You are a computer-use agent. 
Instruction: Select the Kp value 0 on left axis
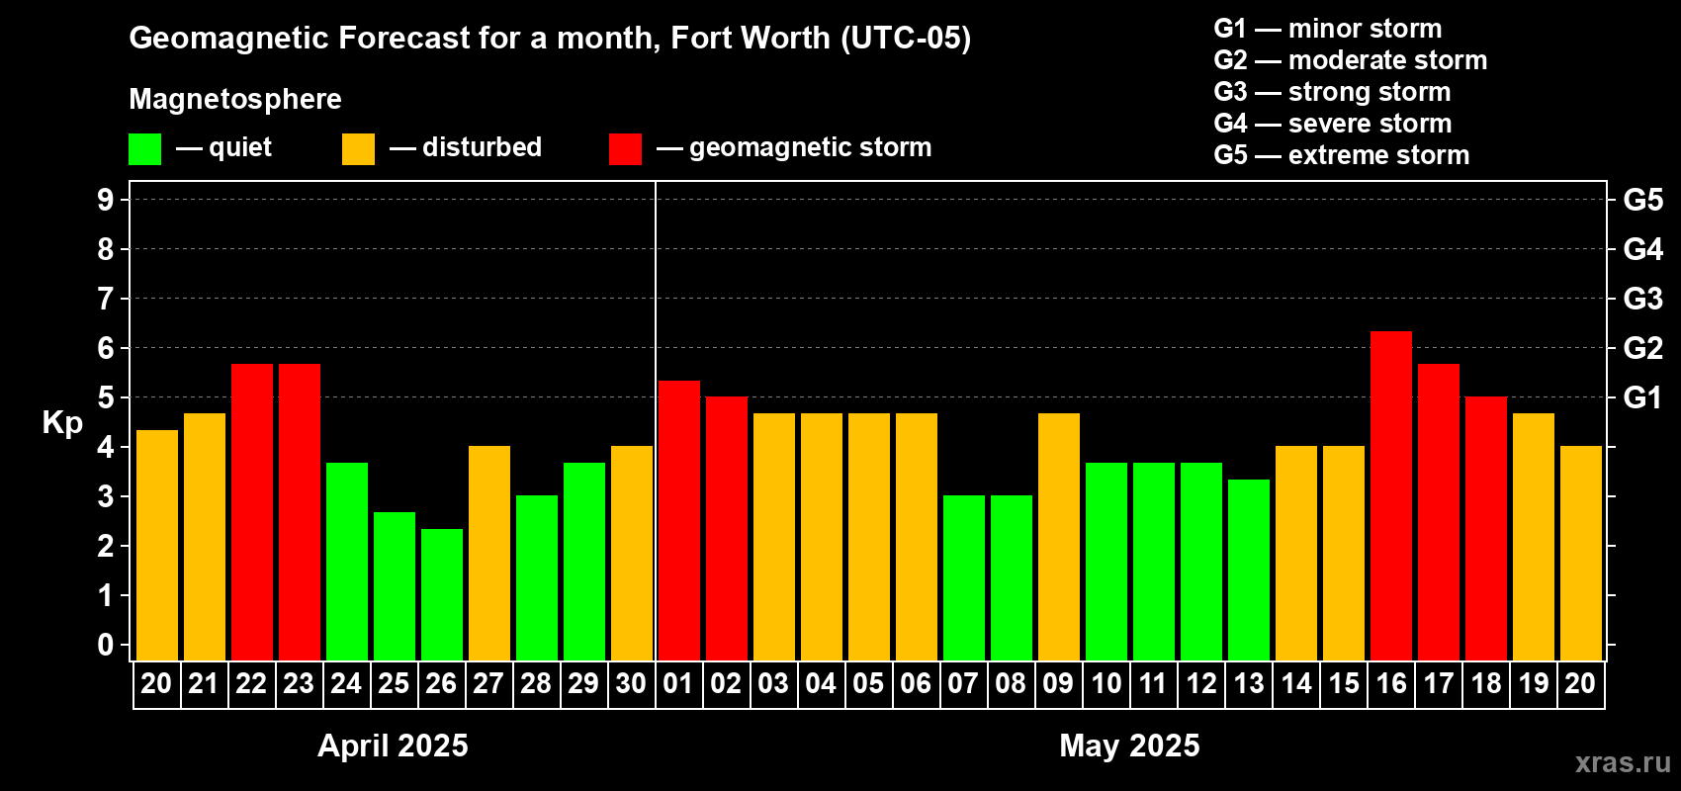pos(106,645)
